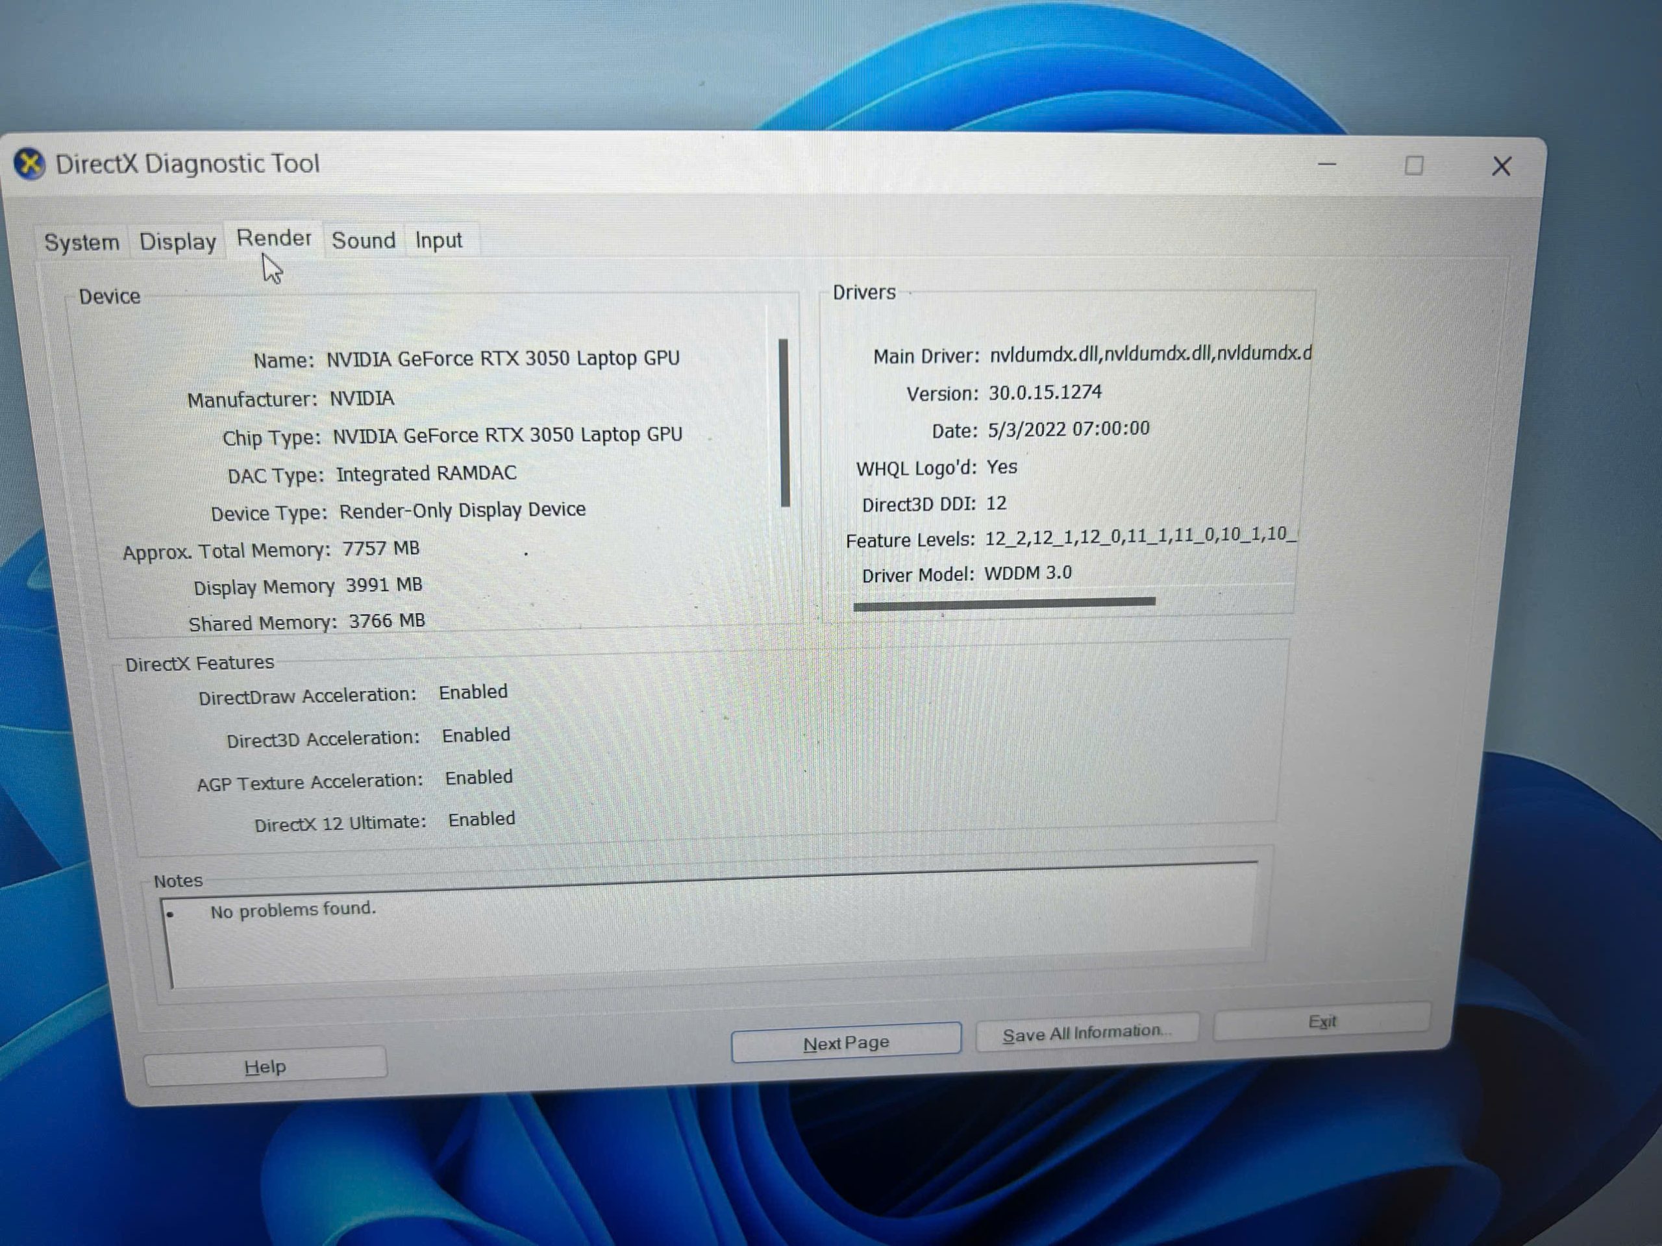Click 'No problems found.' note
Screen dimensions: 1662x1246
[293, 910]
